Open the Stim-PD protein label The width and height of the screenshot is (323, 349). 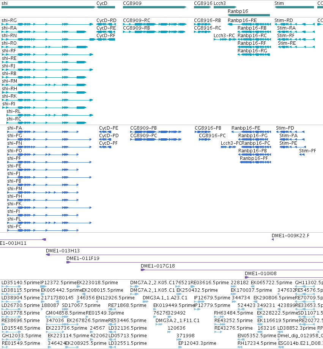[285, 128]
